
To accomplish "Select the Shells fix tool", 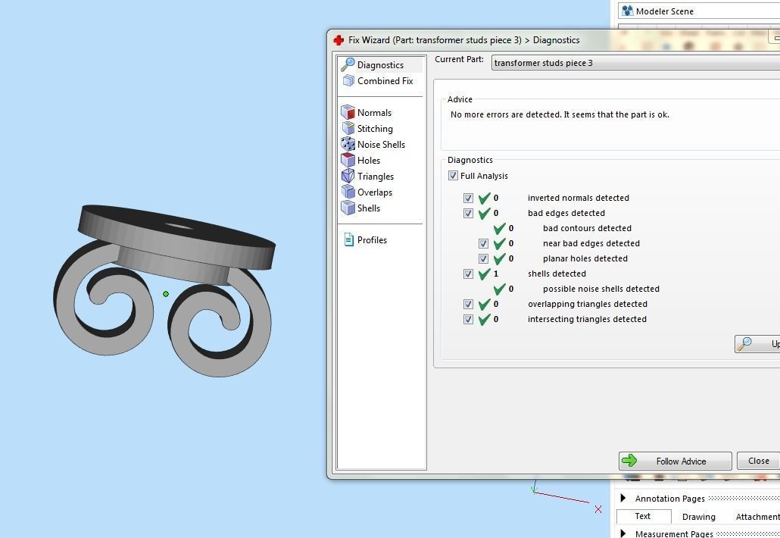I will pyautogui.click(x=361, y=208).
